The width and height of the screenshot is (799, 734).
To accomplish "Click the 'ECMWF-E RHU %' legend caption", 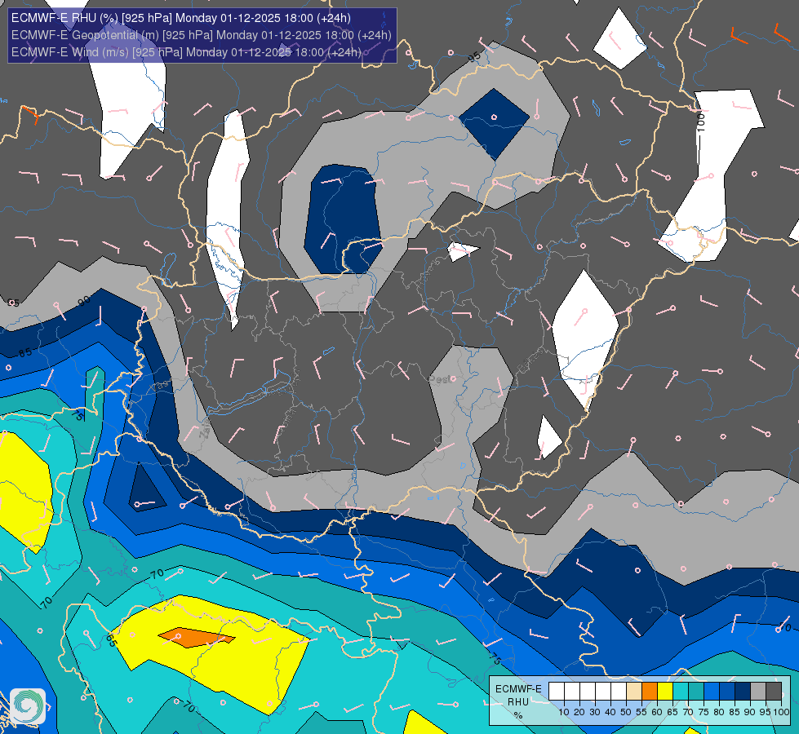I will pyautogui.click(x=518, y=701).
